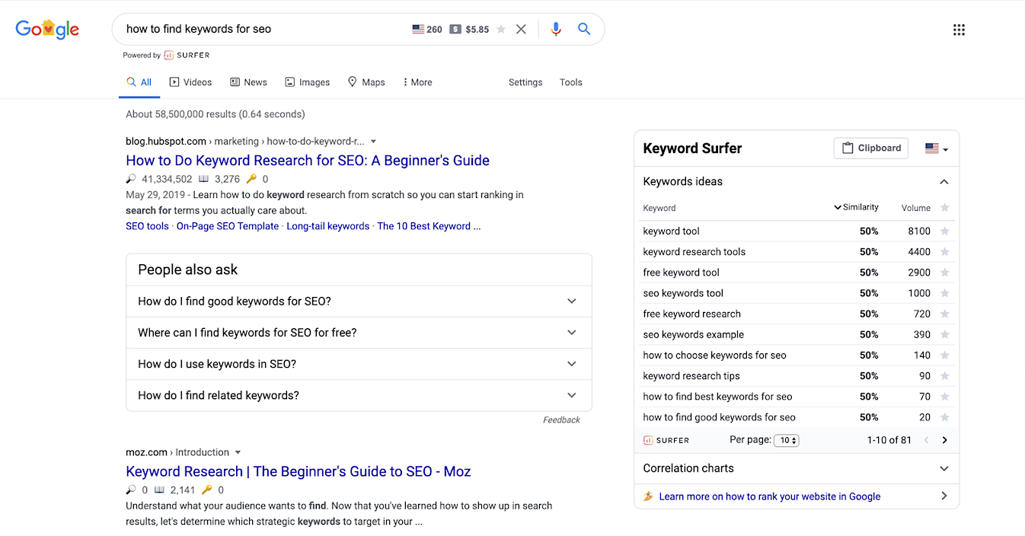Star the 'seo keywords example' row

coord(945,334)
